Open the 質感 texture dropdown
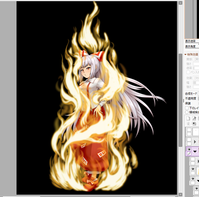 click(x=196, y=59)
